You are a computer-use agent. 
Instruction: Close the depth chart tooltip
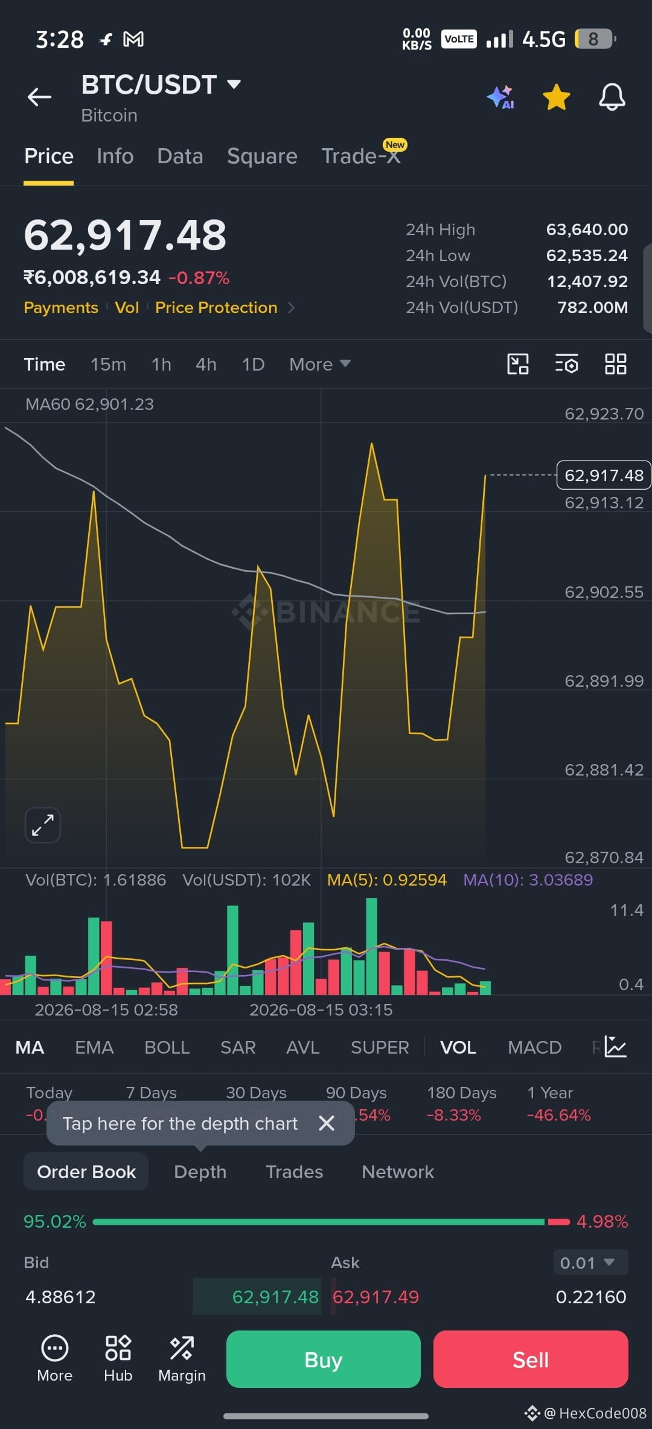tap(327, 1123)
